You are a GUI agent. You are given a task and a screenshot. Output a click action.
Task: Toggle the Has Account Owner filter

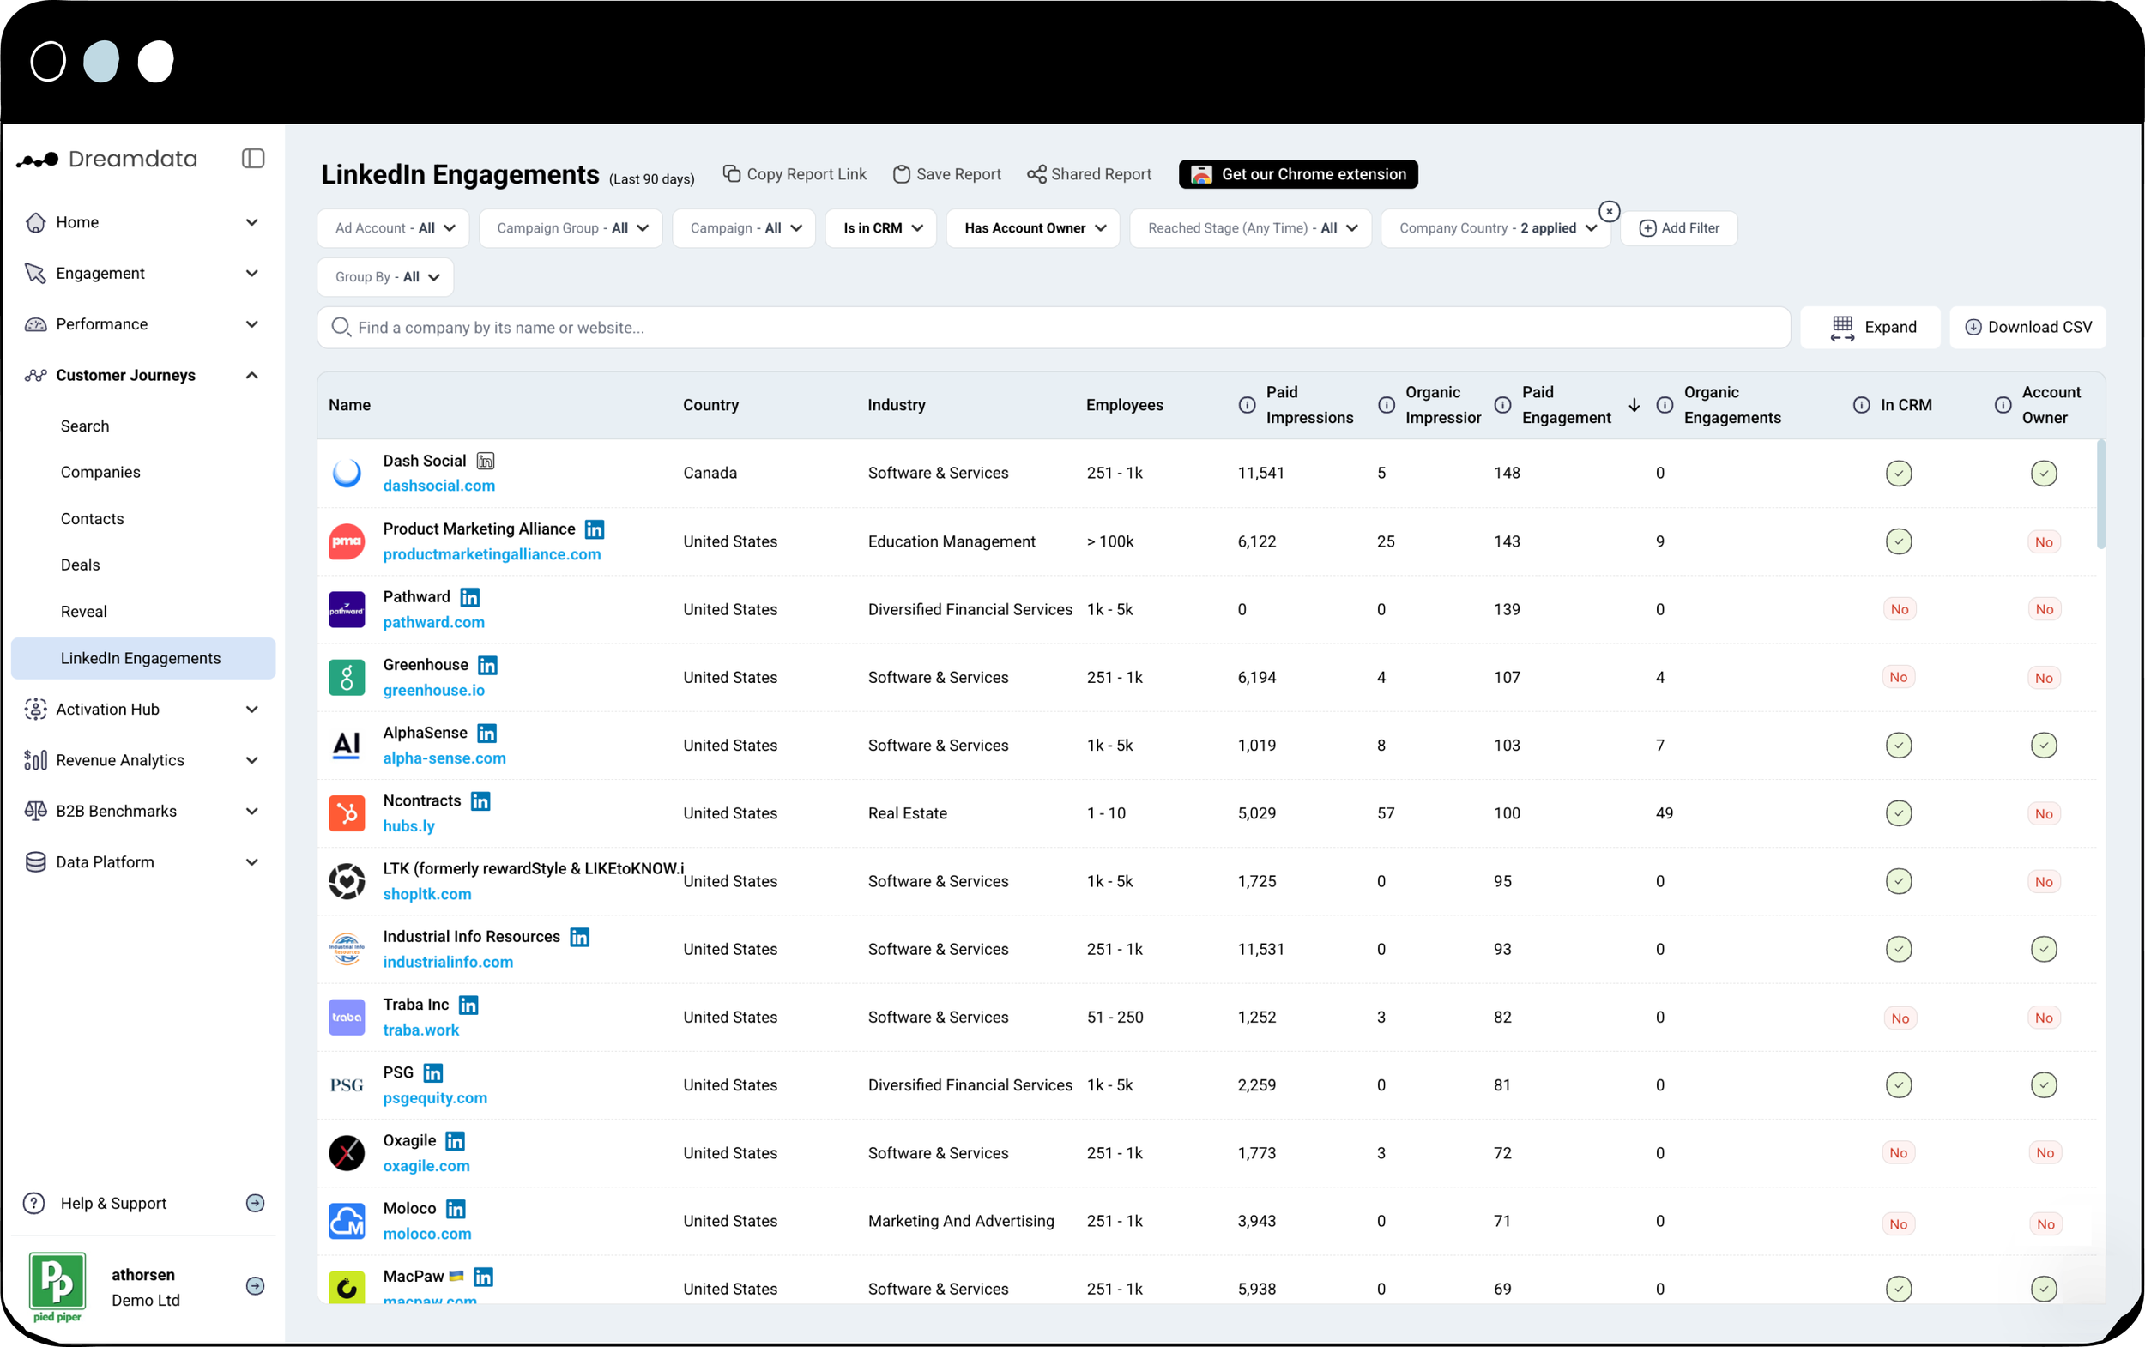[1033, 228]
